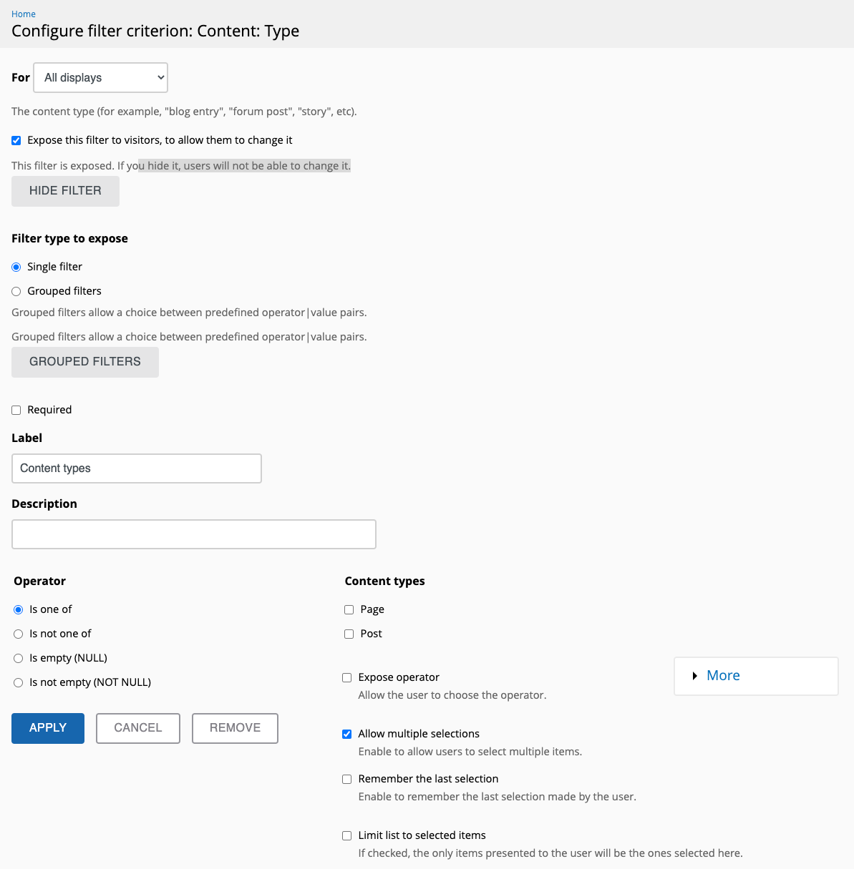Expand the More section
The width and height of the screenshot is (854, 869).
[723, 676]
